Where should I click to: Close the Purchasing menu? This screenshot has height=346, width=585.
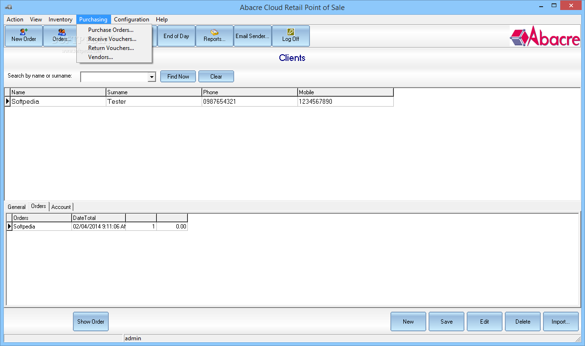(x=93, y=20)
